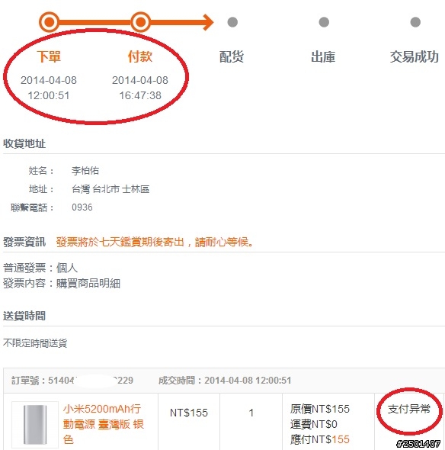Click the 出庫 step label

pyautogui.click(x=323, y=56)
